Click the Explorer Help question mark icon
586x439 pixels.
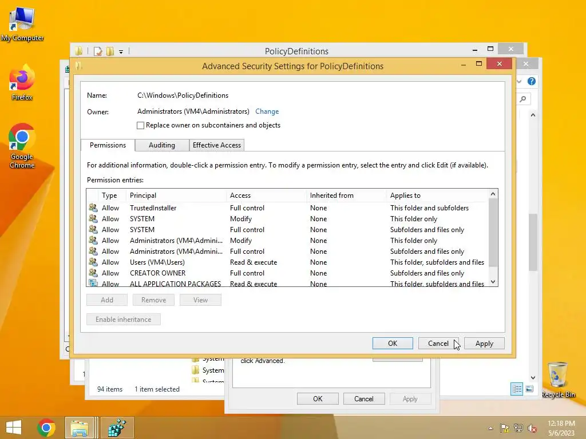(532, 81)
